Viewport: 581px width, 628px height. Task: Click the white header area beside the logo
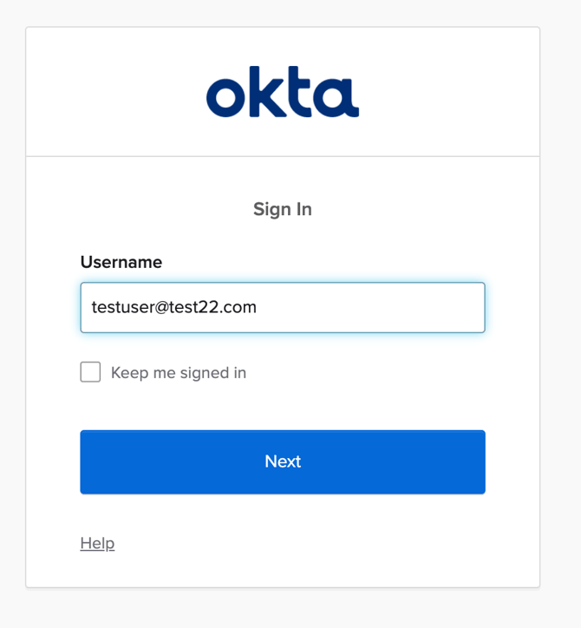[451, 92]
